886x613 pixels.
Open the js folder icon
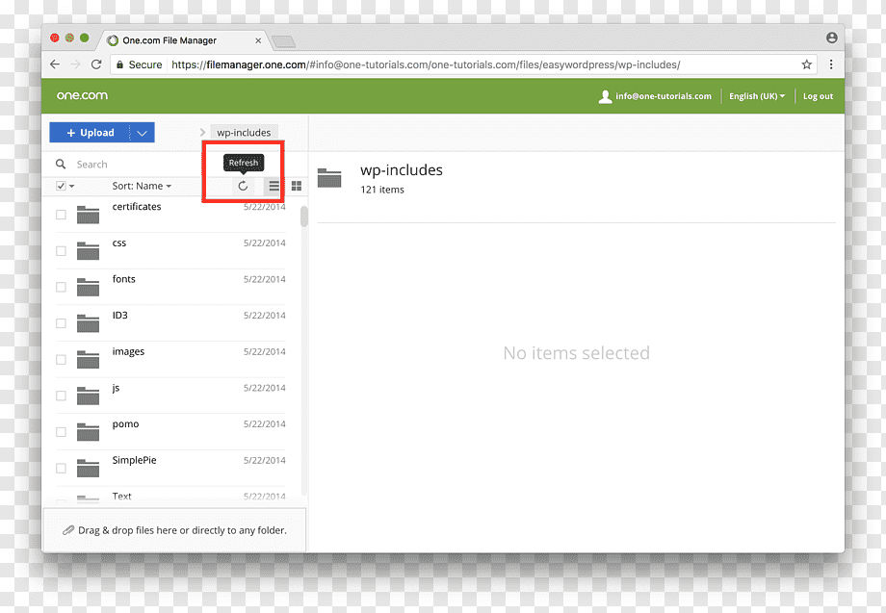pos(89,396)
